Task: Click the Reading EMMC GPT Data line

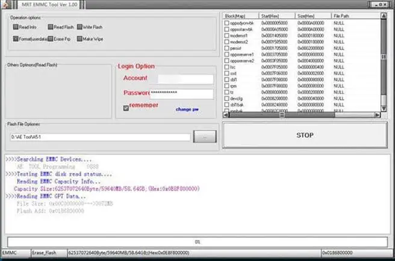Action: (x=46, y=196)
